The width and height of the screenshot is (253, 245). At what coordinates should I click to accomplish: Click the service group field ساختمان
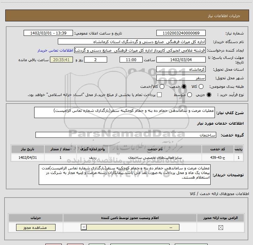click(126, 135)
